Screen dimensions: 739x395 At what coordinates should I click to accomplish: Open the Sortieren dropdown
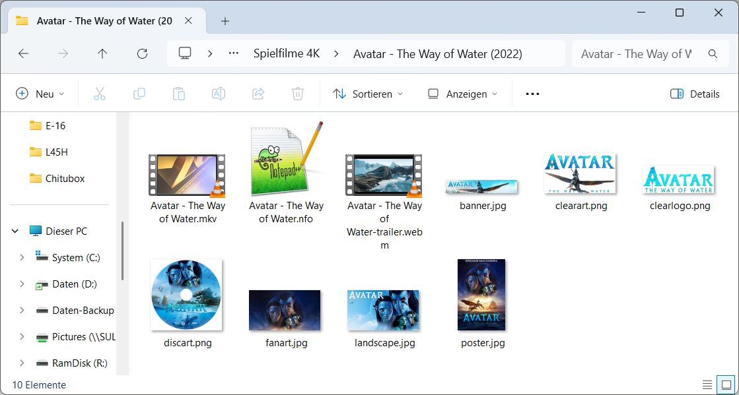click(x=368, y=94)
